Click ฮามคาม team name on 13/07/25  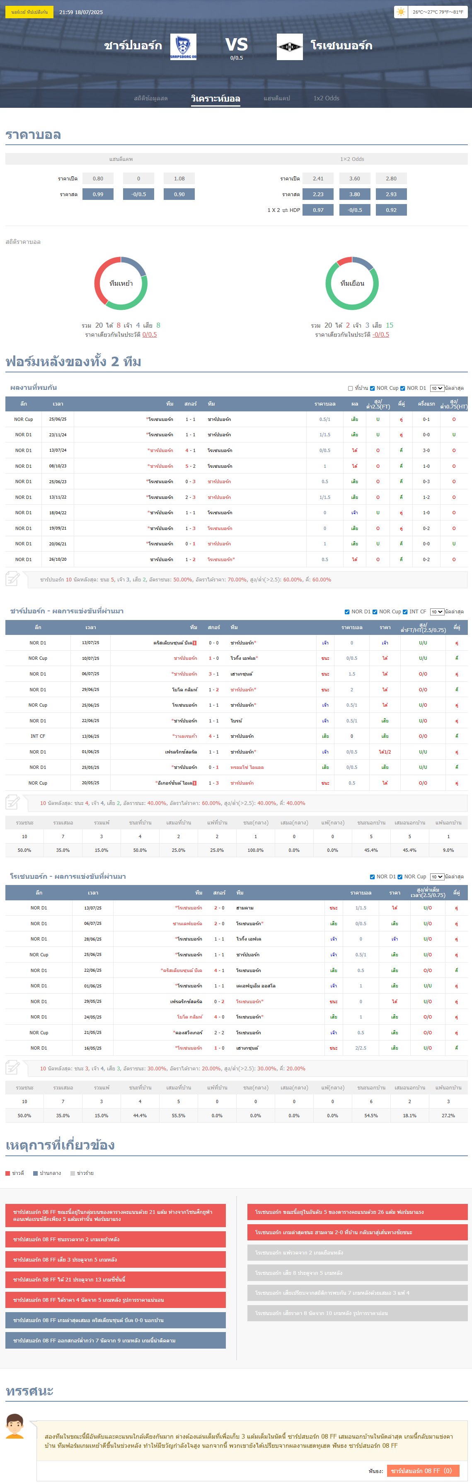pos(244,908)
